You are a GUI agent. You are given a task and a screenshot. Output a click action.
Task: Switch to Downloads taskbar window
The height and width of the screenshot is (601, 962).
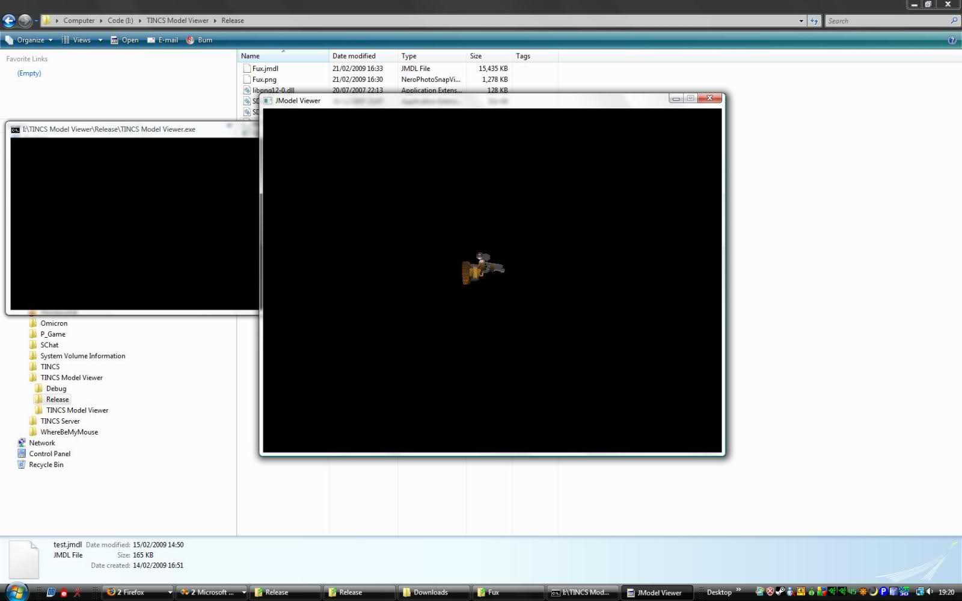tap(430, 592)
